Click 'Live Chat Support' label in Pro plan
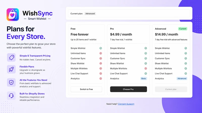The width and height of the screenshot is (202, 113). coord(119,74)
